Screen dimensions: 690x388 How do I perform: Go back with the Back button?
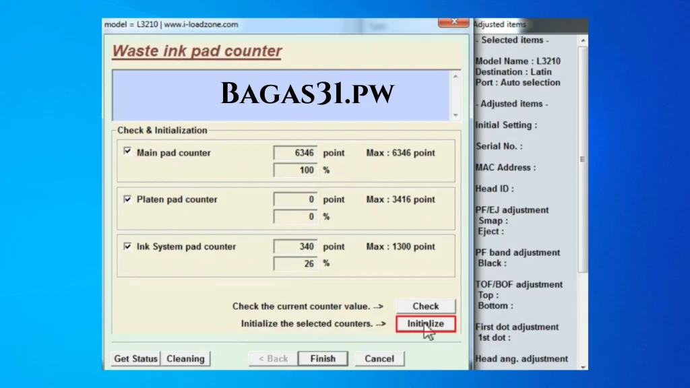(273, 358)
